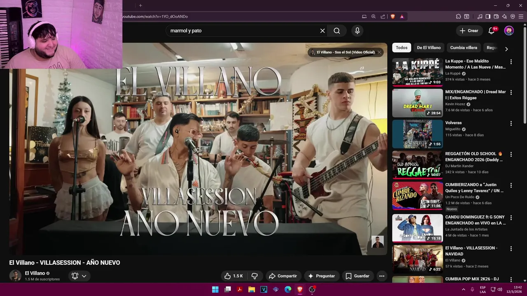Screen dimensions: 527x296
Task: Open YouTube notifications bell
Action: tap(491, 31)
